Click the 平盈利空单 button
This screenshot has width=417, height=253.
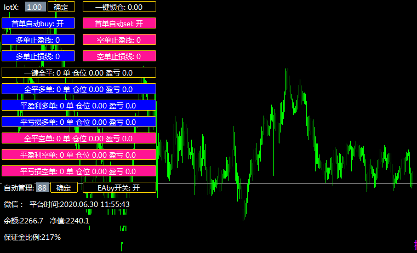click(79, 154)
